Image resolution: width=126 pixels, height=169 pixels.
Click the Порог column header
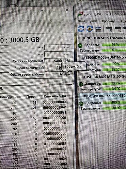(31, 97)
